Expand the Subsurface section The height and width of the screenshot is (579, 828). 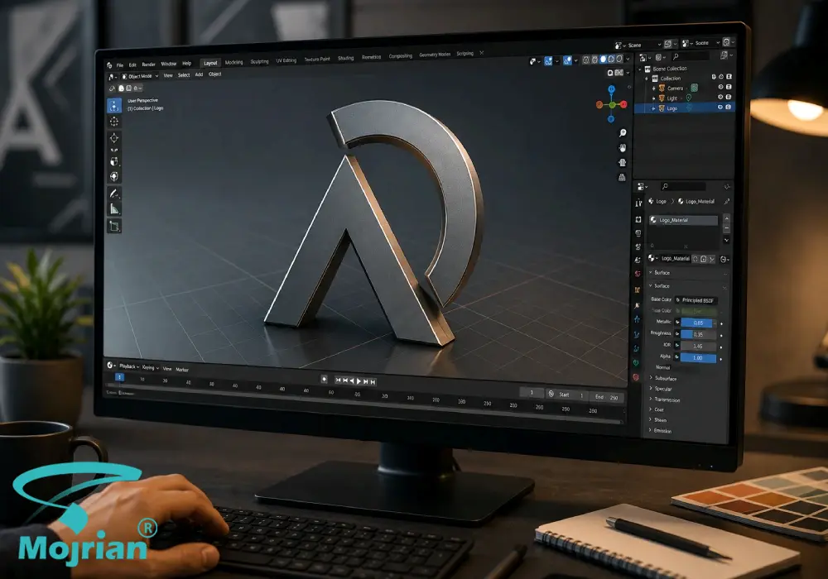point(662,378)
